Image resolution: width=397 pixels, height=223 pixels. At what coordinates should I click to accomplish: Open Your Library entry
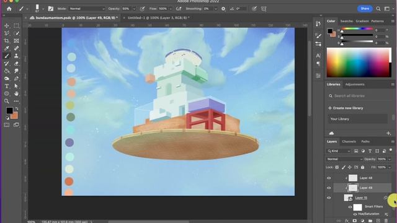tap(357, 119)
